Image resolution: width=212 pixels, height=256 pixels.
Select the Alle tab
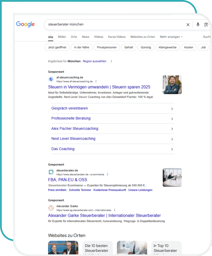pyautogui.click(x=51, y=37)
